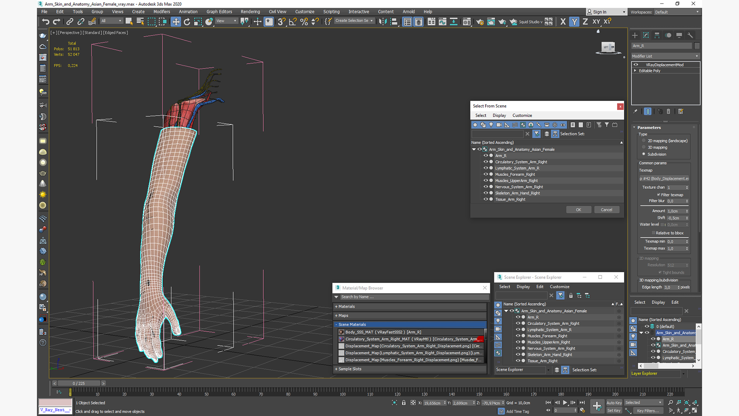Click the Search by Name field

point(414,297)
